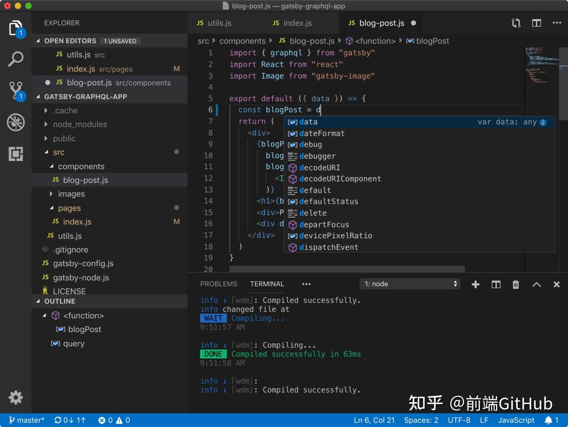Toggle Problems panel via errors indicator
568x427 pixels.
[x=114, y=420]
